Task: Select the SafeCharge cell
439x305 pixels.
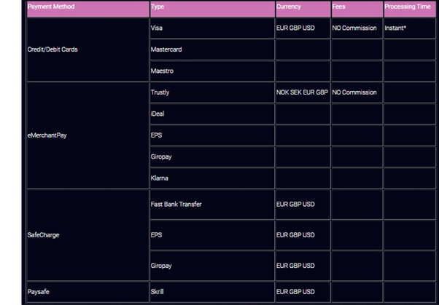Action: (x=88, y=235)
